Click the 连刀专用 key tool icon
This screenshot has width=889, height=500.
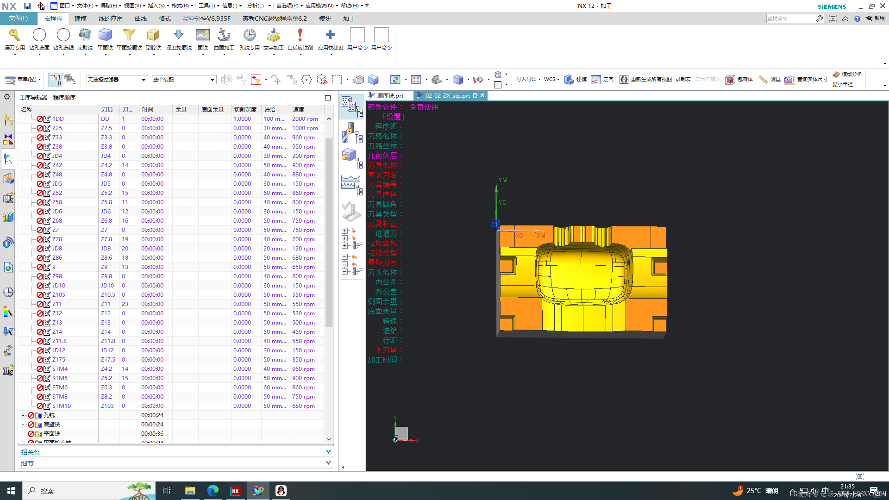tap(14, 35)
